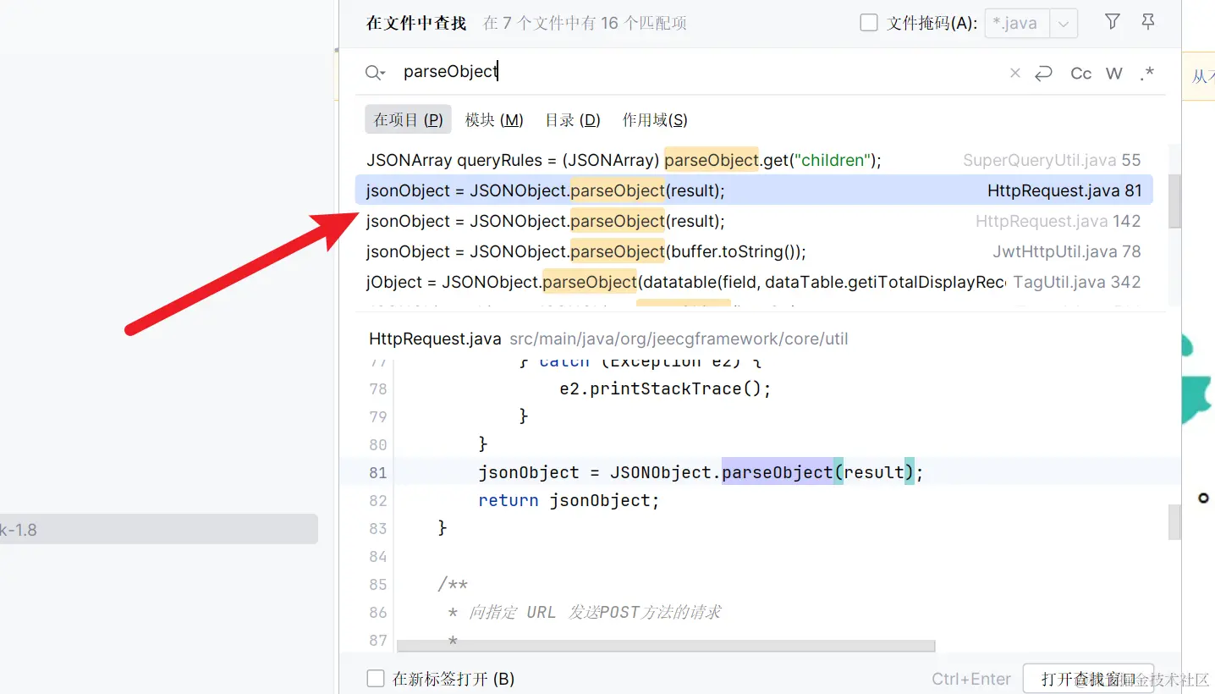The height and width of the screenshot is (694, 1215).
Task: Toggle whole words (W)
Action: pyautogui.click(x=1114, y=74)
